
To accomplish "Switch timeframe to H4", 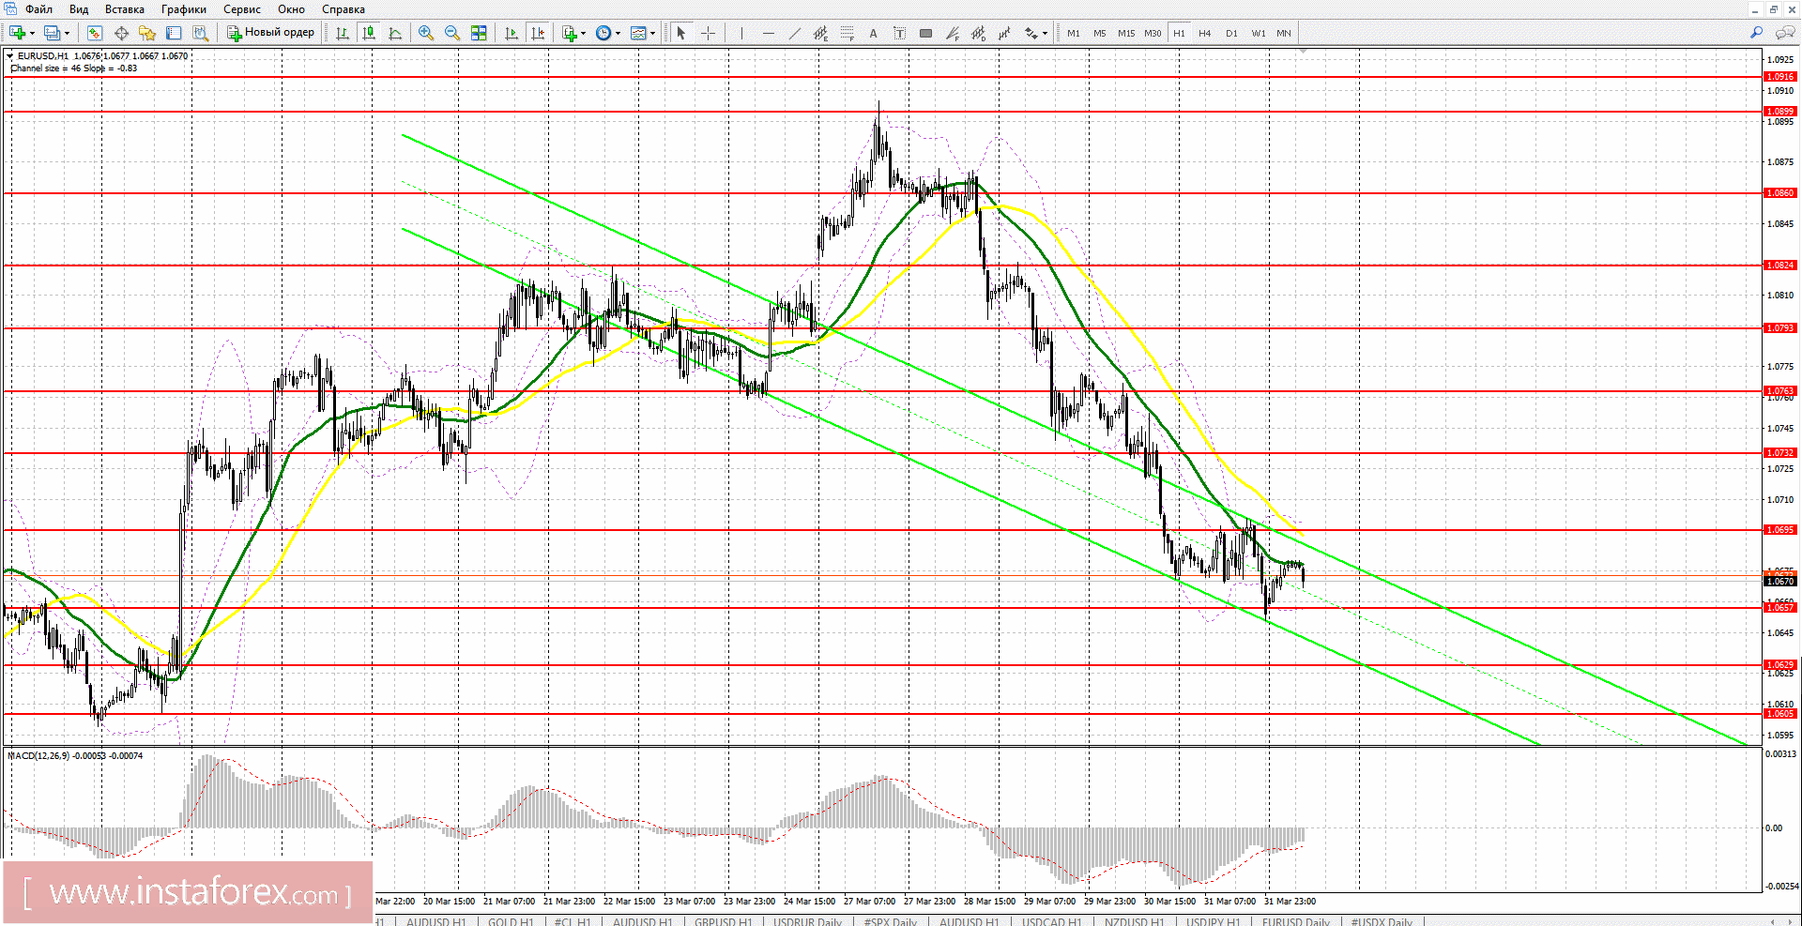I will pos(1205,33).
